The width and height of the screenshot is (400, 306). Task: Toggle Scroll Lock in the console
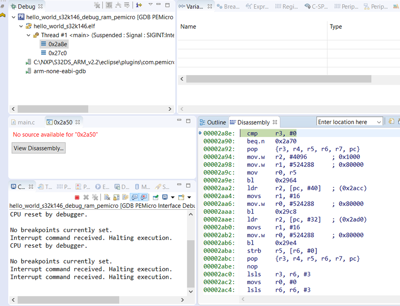click(x=117, y=197)
